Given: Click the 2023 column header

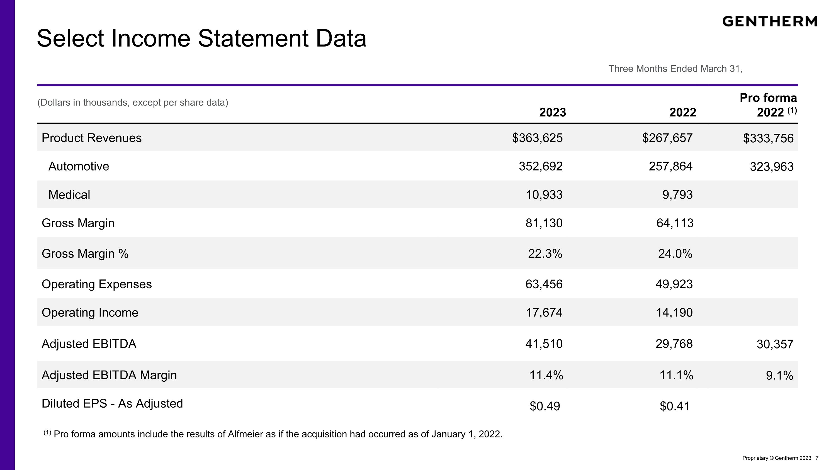Looking at the screenshot, I should [552, 113].
